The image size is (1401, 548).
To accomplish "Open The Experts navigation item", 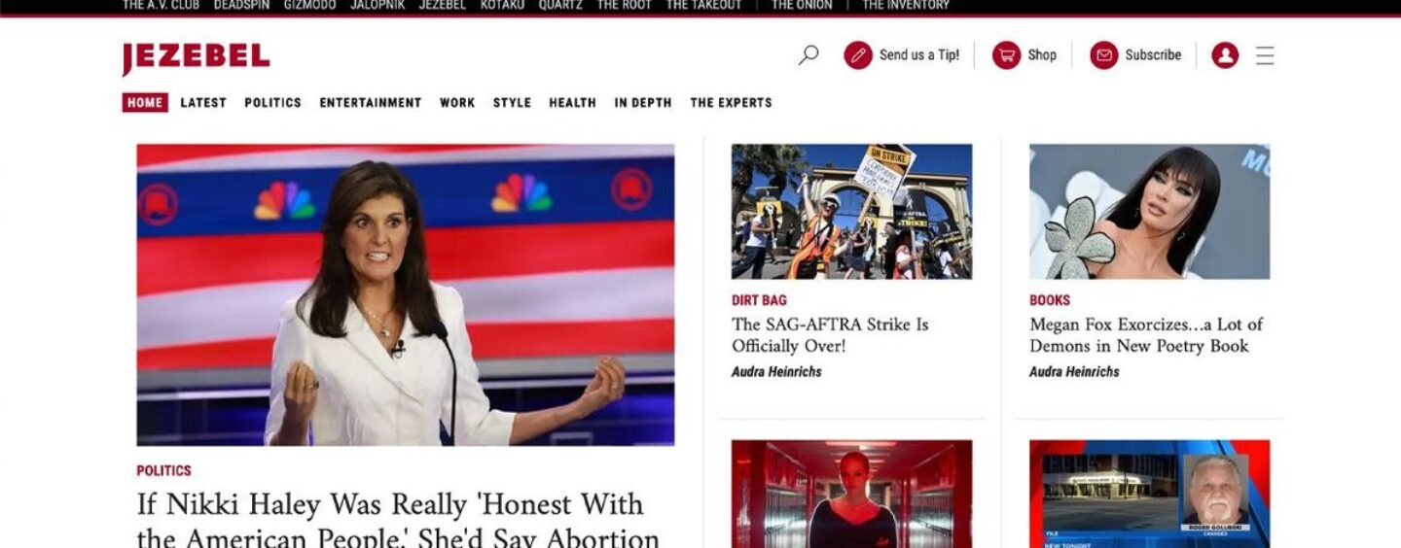I will click(731, 102).
